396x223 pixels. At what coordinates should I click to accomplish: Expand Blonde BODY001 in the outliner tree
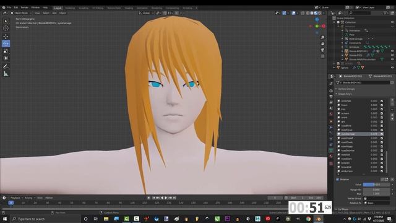pyautogui.click(x=343, y=51)
